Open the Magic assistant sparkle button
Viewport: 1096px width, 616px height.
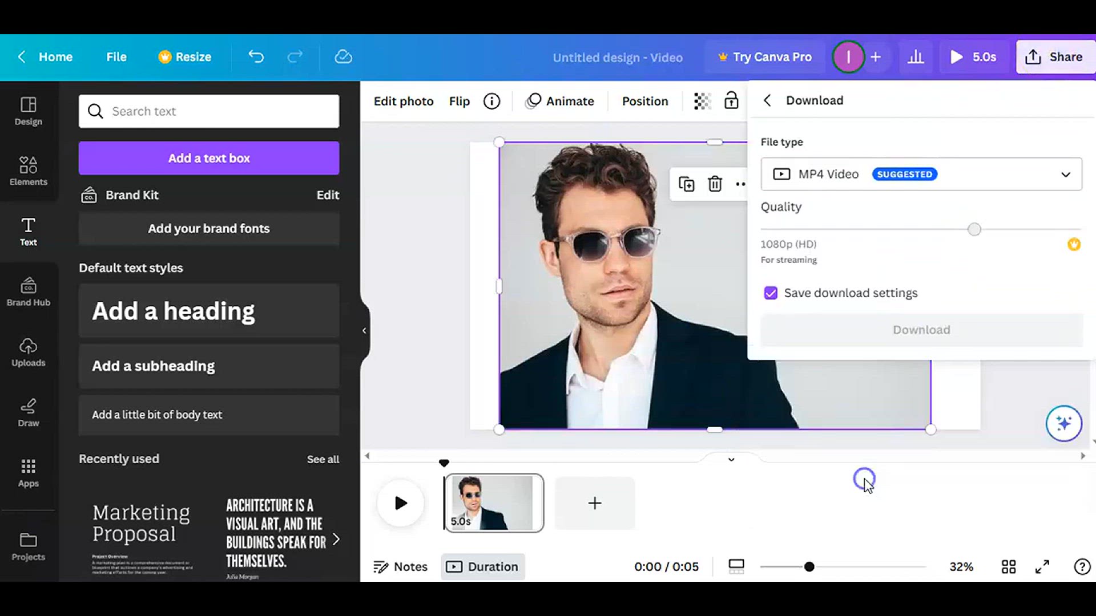tap(1063, 423)
